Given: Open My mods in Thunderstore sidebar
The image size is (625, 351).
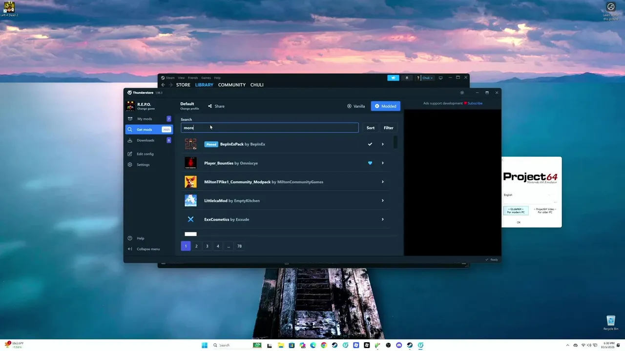Looking at the screenshot, I should (x=148, y=119).
